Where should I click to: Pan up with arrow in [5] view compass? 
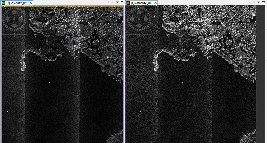coord(139,12)
